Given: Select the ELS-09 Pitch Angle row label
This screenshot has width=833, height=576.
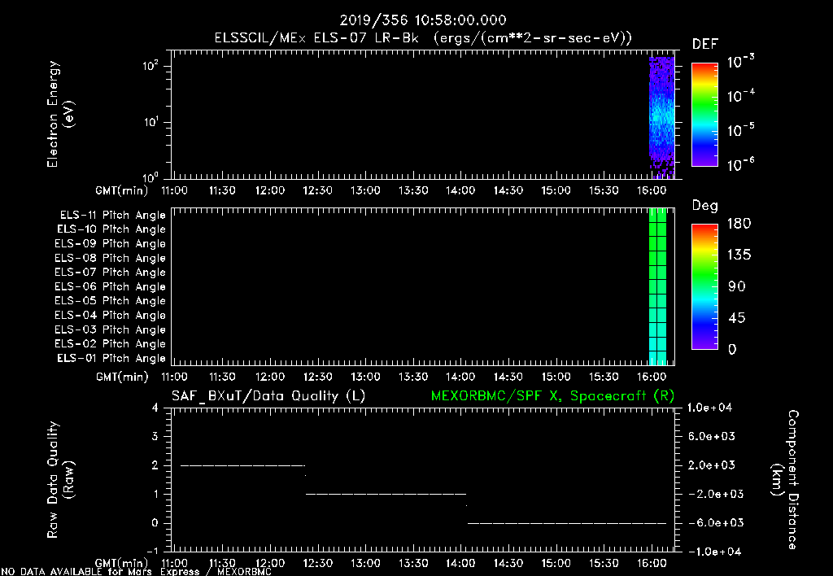Looking at the screenshot, I should [110, 244].
